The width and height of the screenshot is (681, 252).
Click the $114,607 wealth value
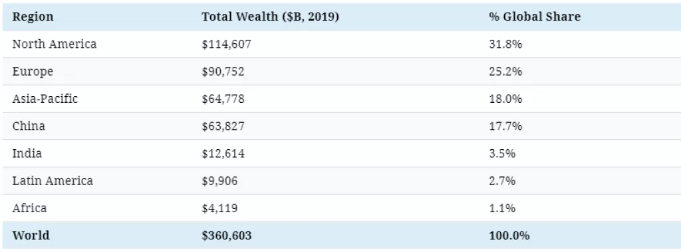point(226,44)
